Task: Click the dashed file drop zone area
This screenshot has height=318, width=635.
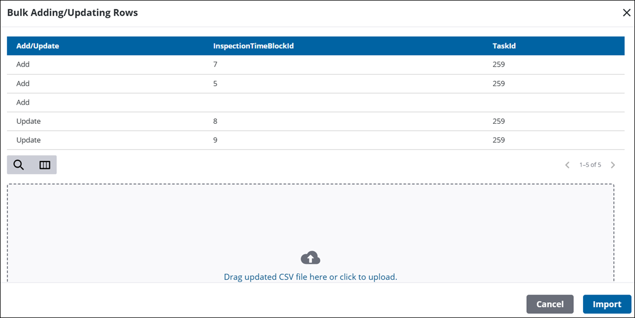Action: click(x=310, y=218)
